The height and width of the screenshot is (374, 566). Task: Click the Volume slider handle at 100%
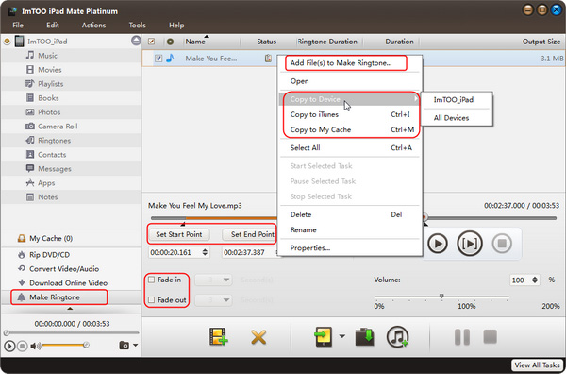point(441,296)
